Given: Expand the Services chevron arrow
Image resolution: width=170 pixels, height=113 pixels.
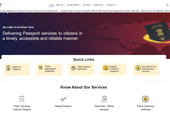Looking at the screenshot, I should click(x=90, y=5).
